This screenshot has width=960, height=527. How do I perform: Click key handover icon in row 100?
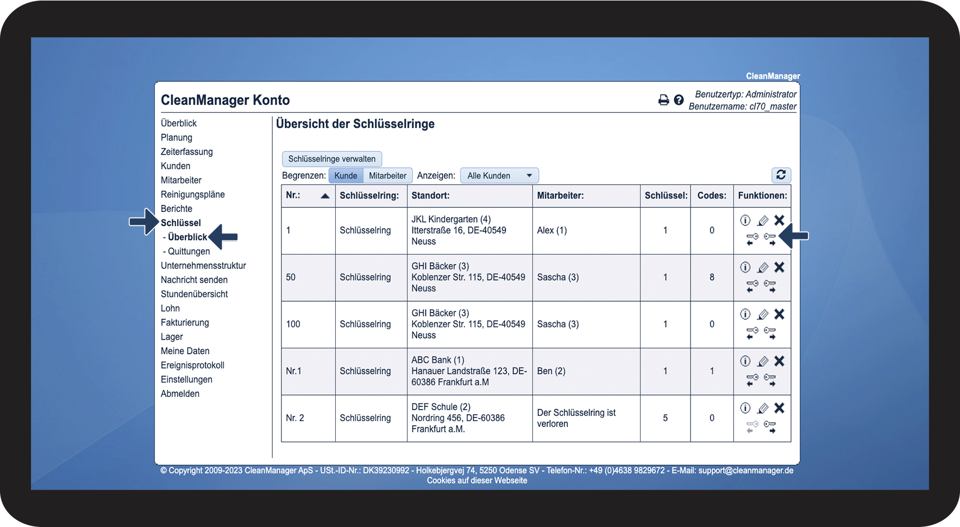770,333
